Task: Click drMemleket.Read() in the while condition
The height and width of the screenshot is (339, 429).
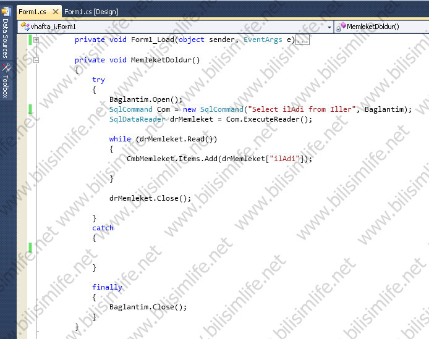Action: (x=176, y=139)
